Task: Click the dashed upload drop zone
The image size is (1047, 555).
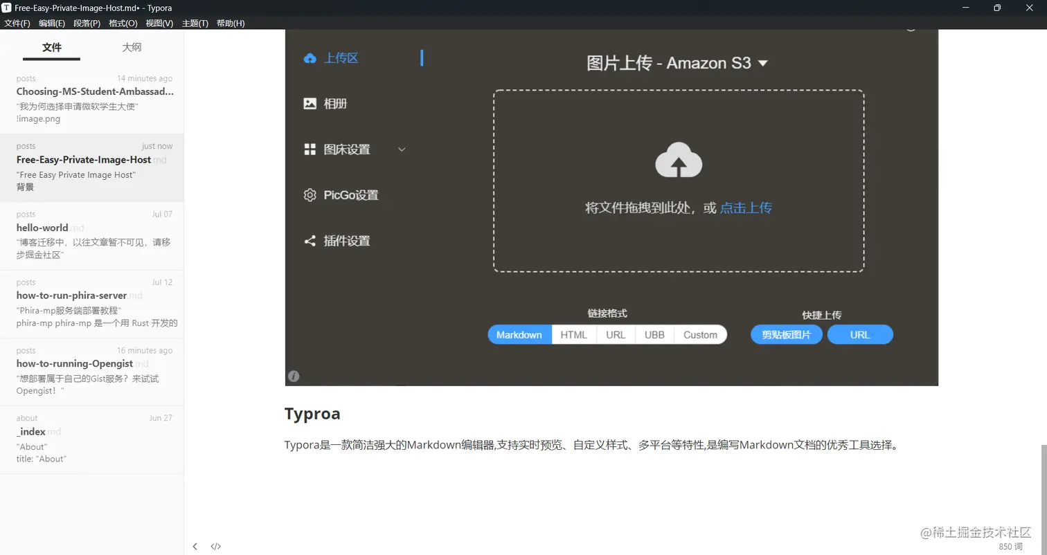Action: 679,181
